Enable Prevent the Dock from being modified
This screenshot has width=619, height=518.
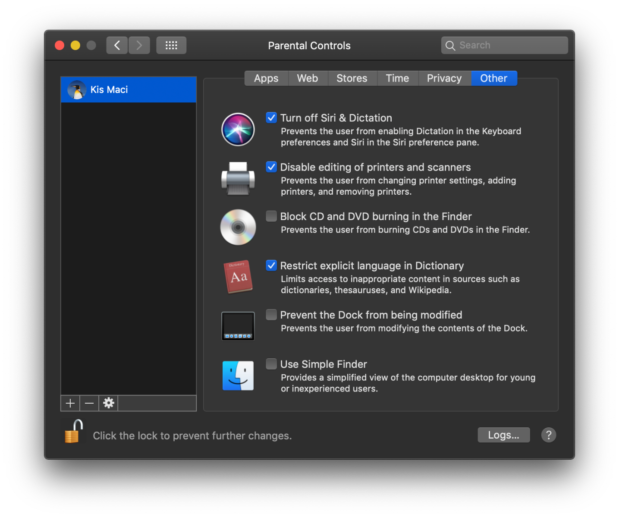tap(271, 314)
